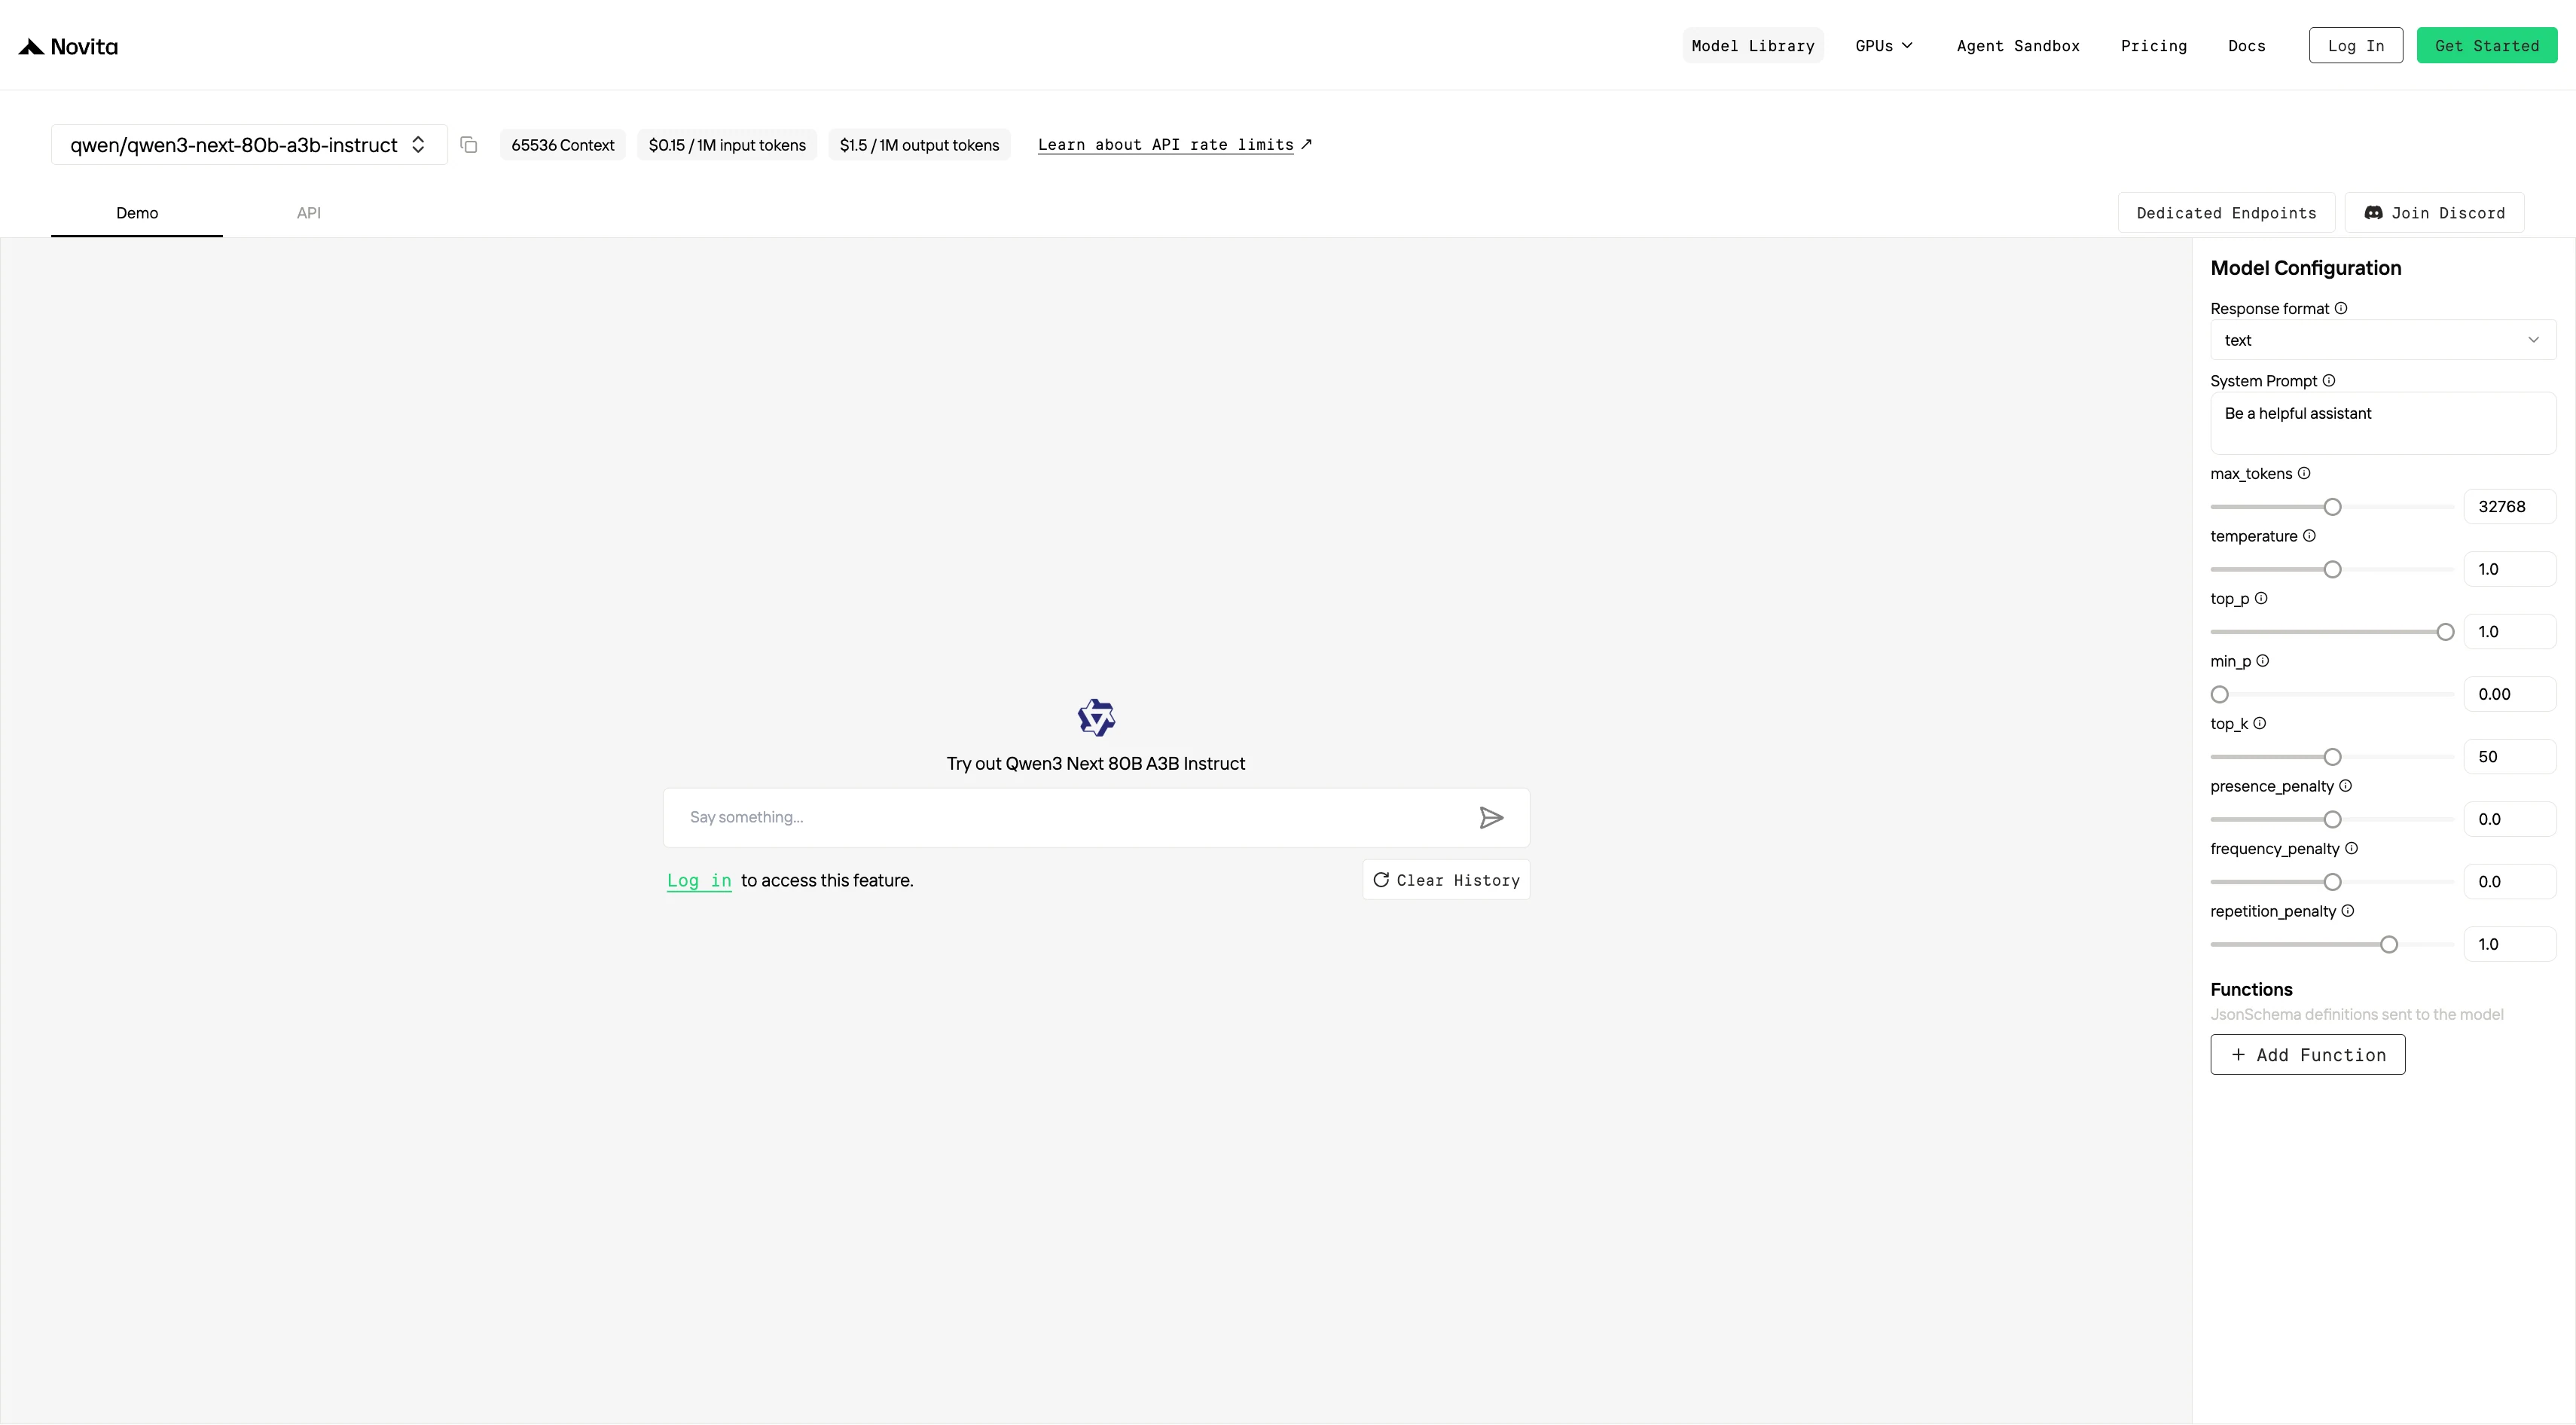Click Join Discord button
2576x1425 pixels.
(x=2434, y=213)
